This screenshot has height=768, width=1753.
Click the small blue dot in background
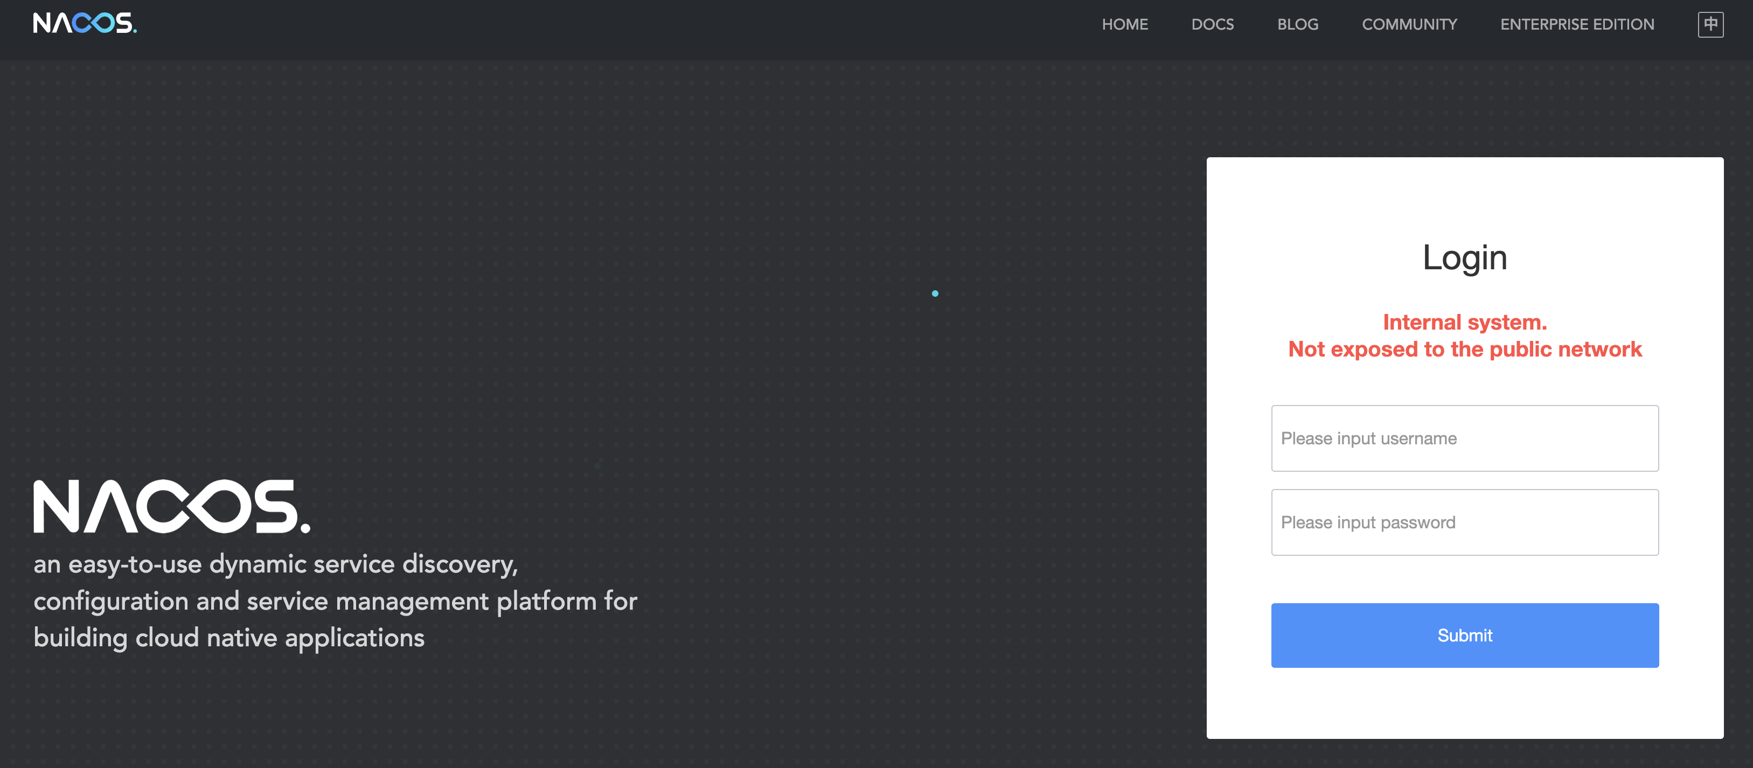point(934,293)
